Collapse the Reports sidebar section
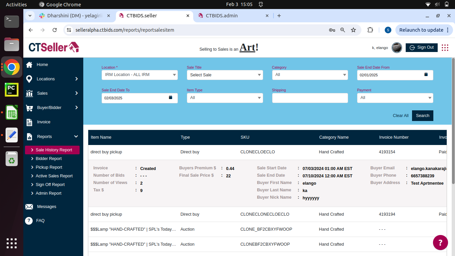Viewport: 455px width, 256px height. pos(76,137)
